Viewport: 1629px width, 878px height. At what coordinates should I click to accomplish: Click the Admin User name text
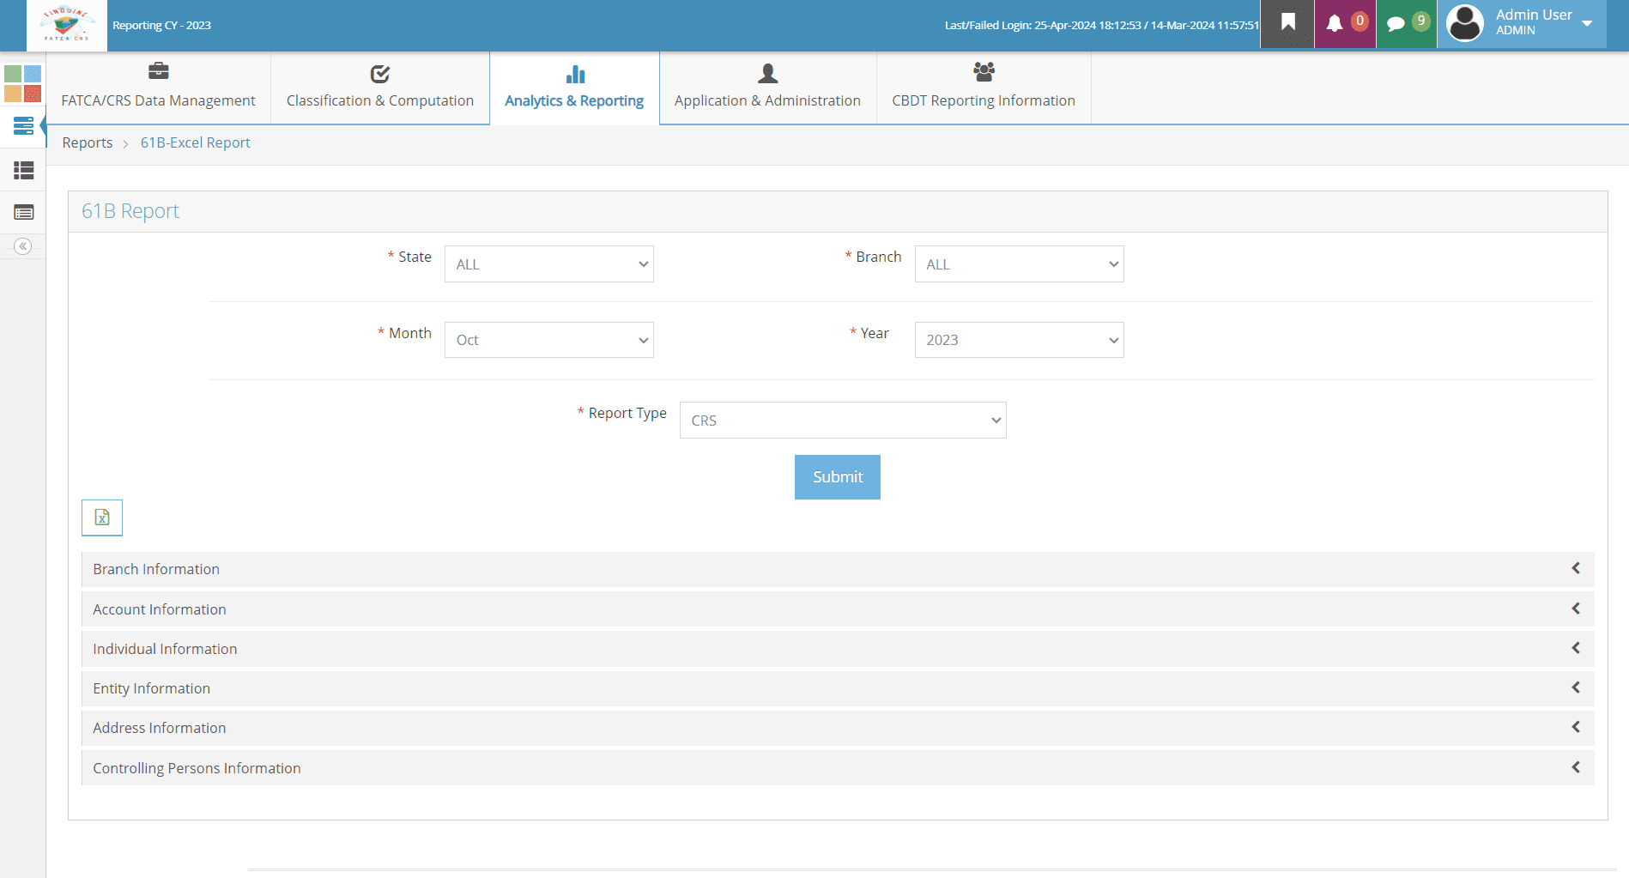(x=1534, y=15)
